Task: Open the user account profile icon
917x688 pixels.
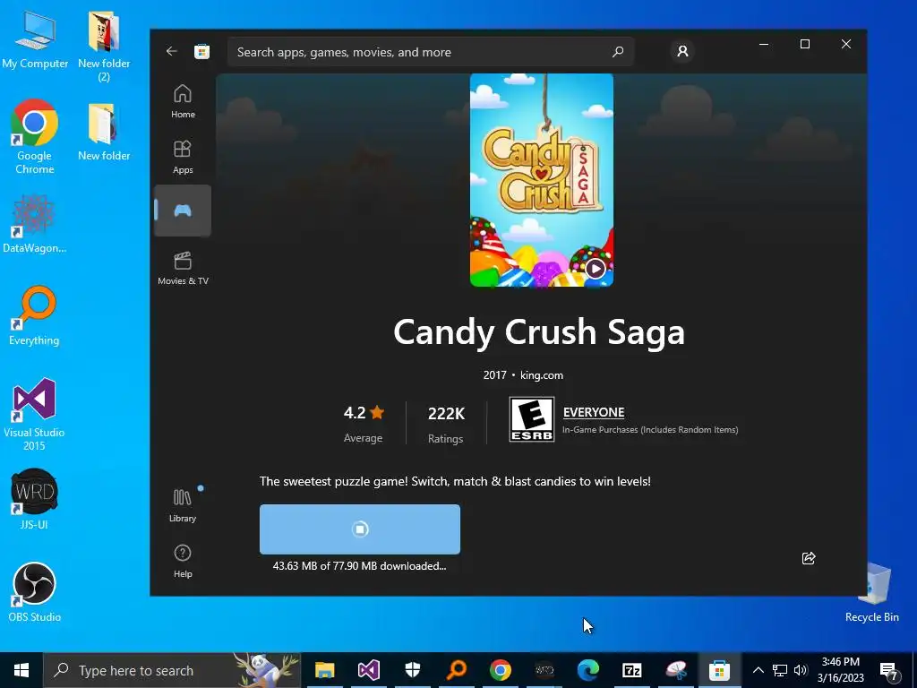Action: (681, 51)
